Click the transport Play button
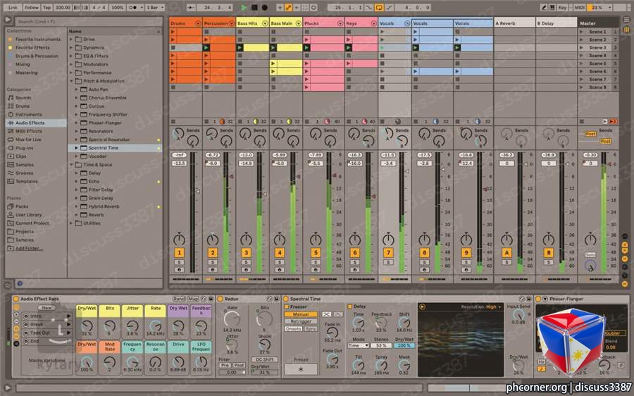 tap(244, 7)
